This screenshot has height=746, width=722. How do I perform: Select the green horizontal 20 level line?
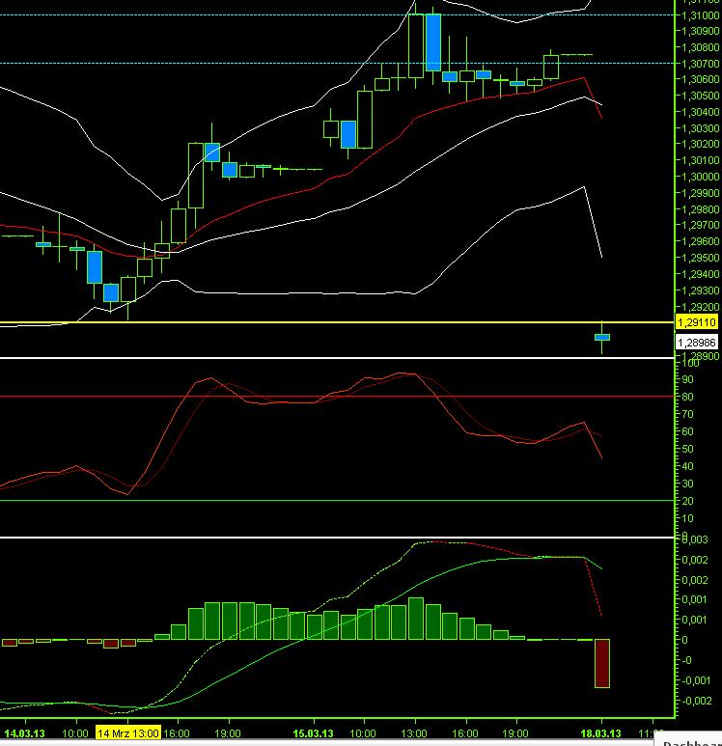[x=337, y=501]
